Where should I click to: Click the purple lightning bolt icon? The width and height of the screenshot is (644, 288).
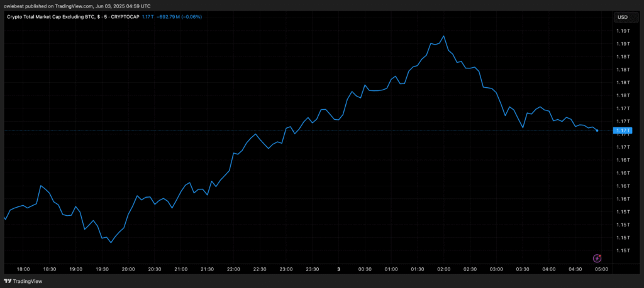click(x=597, y=258)
